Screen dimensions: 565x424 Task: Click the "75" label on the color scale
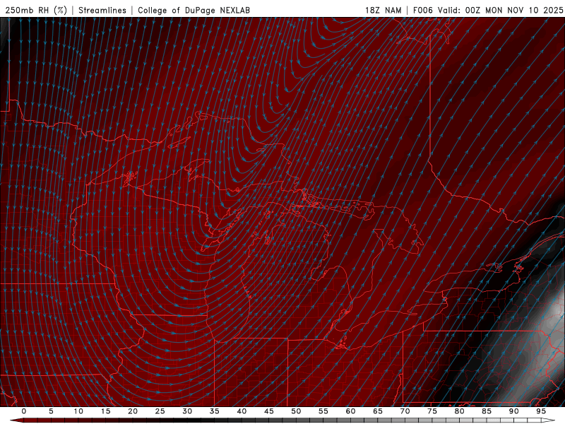[432, 411]
